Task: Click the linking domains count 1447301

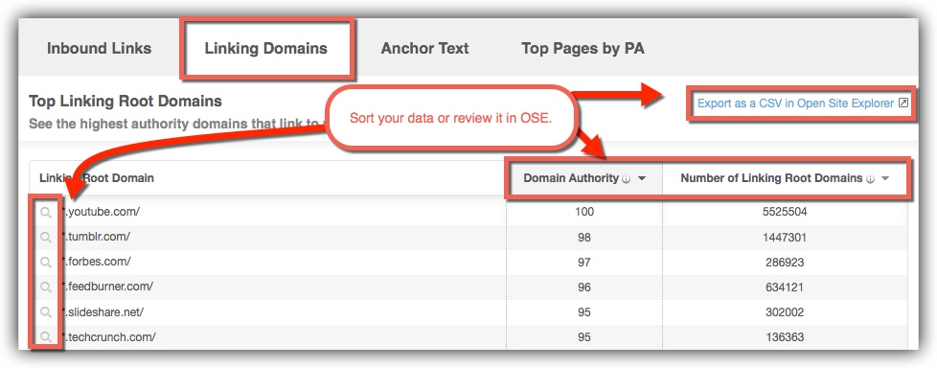Action: [785, 237]
